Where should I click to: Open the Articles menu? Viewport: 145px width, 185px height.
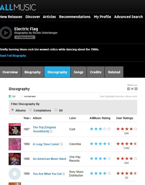click(x=49, y=17)
